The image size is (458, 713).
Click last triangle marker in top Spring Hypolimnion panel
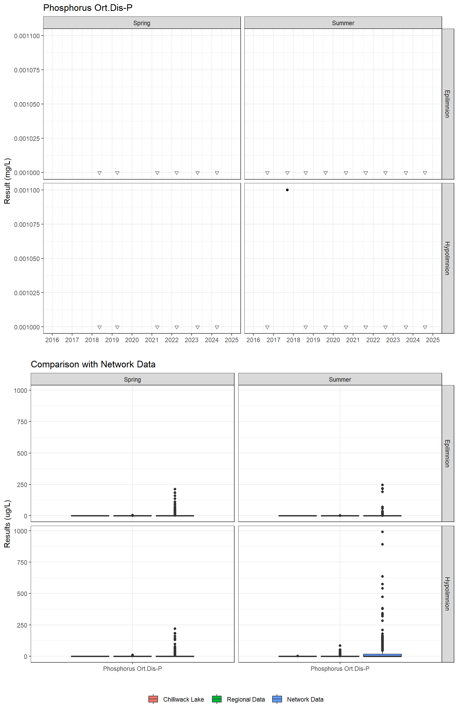pos(217,327)
